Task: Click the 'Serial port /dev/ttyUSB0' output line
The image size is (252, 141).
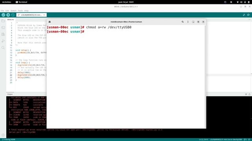Action: (x=22, y=132)
